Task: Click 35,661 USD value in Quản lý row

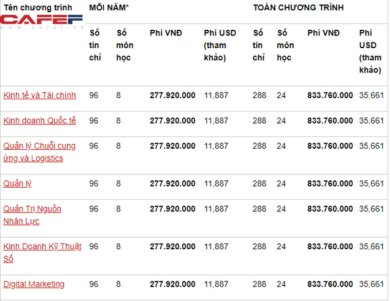Action: tap(371, 183)
